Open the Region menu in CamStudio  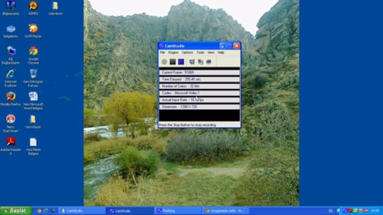pyautogui.click(x=173, y=52)
